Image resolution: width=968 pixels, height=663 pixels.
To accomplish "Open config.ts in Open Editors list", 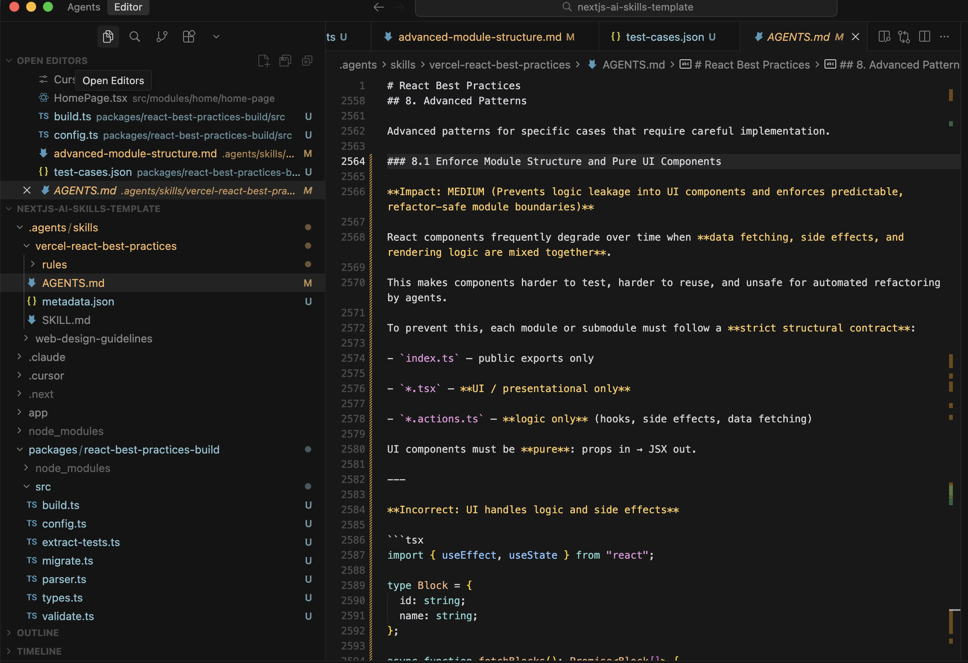I will coord(162,135).
